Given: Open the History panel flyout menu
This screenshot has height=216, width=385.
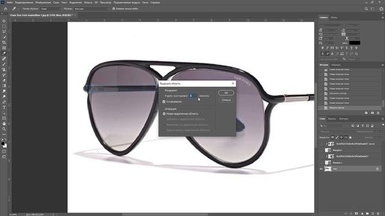Looking at the screenshot, I should (383, 65).
